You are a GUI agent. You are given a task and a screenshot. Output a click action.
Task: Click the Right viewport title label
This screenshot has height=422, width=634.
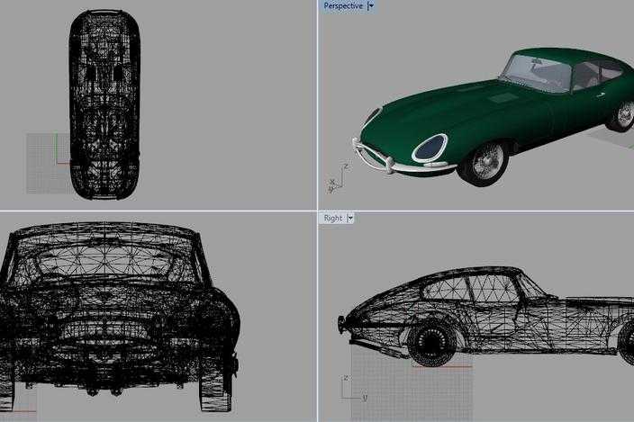pyautogui.click(x=333, y=218)
